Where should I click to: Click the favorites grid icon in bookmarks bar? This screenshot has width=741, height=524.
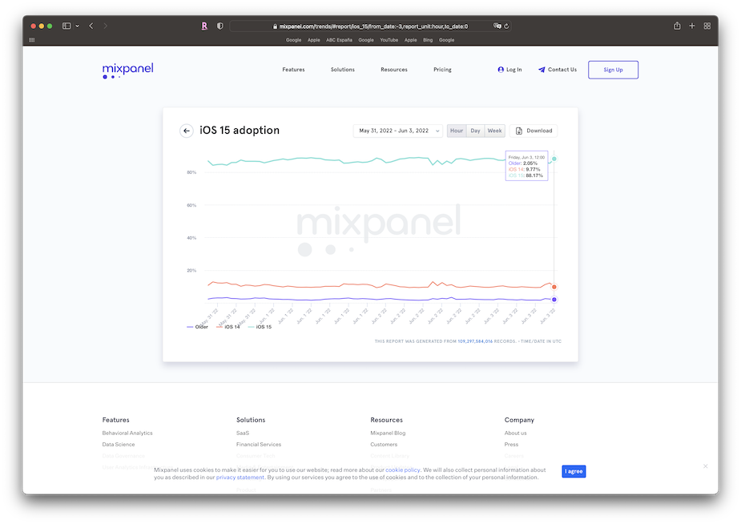(32, 40)
